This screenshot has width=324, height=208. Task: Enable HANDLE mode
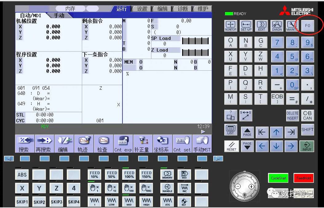point(167,188)
